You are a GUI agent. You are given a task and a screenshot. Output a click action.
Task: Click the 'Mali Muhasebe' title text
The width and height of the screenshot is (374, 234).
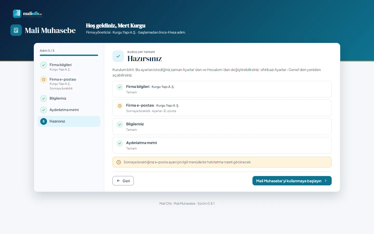(x=50, y=30)
